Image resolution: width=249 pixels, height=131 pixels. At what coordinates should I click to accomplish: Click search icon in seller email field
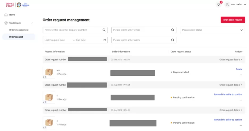(x=173, y=30)
